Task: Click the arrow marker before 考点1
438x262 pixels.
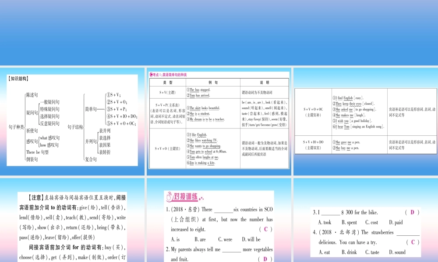Action: click(x=151, y=75)
